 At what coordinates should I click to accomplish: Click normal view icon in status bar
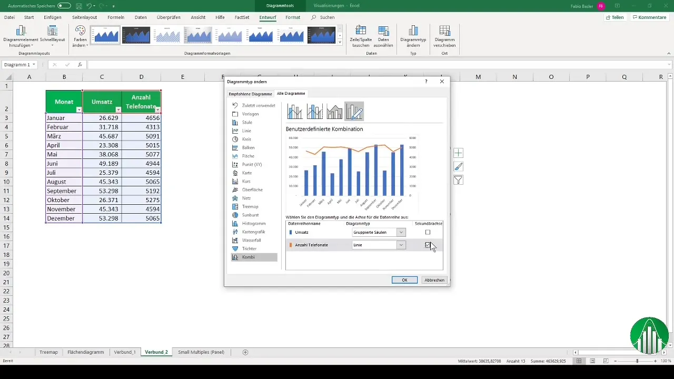pyautogui.click(x=579, y=361)
